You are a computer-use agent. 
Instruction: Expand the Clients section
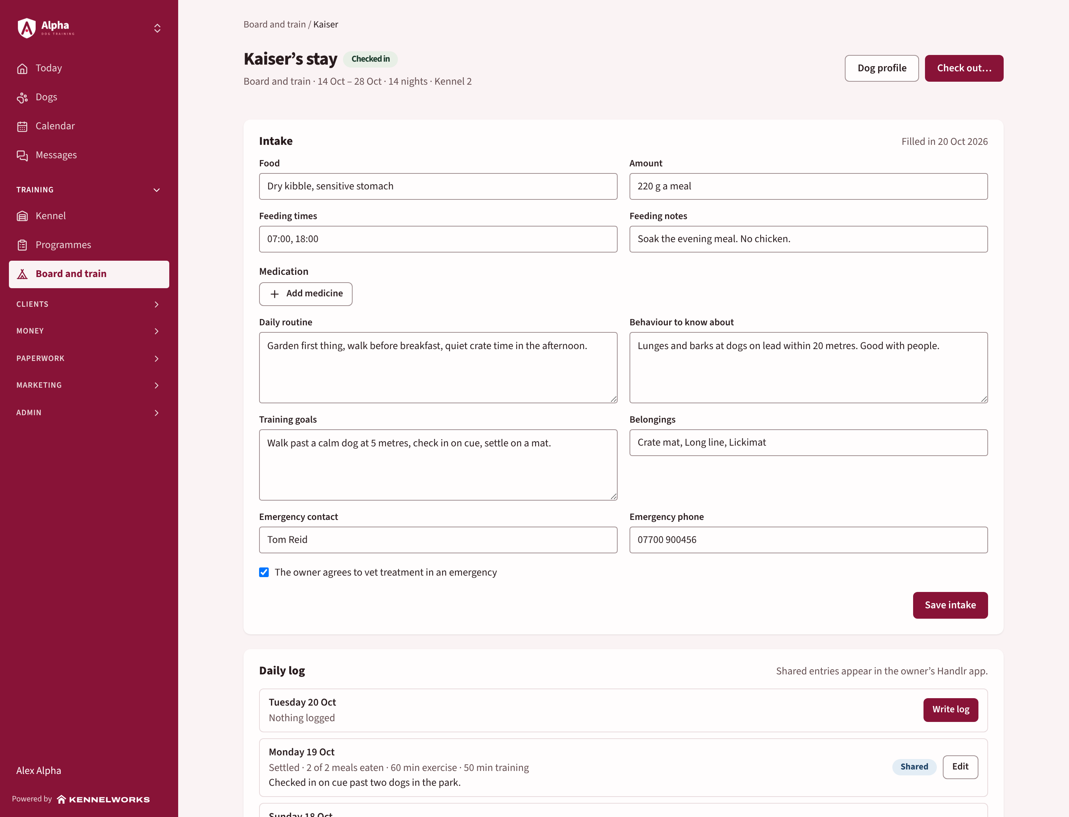click(x=89, y=305)
